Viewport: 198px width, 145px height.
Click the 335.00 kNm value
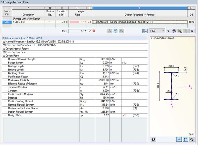click(x=105, y=59)
